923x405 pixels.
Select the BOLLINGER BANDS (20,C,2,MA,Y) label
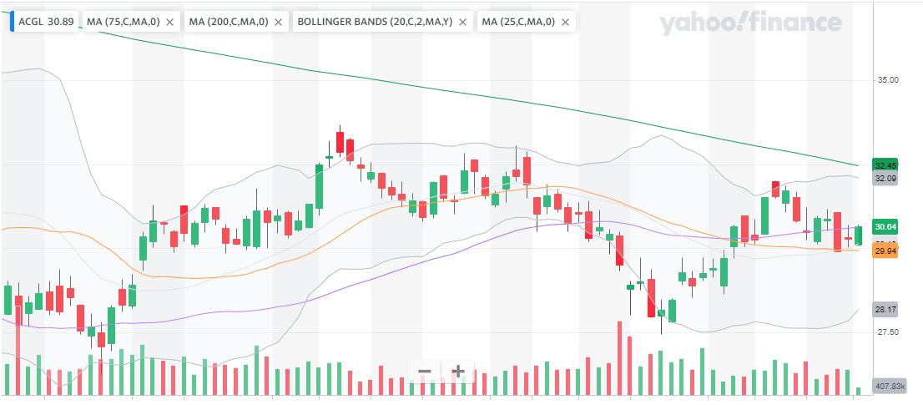(375, 22)
